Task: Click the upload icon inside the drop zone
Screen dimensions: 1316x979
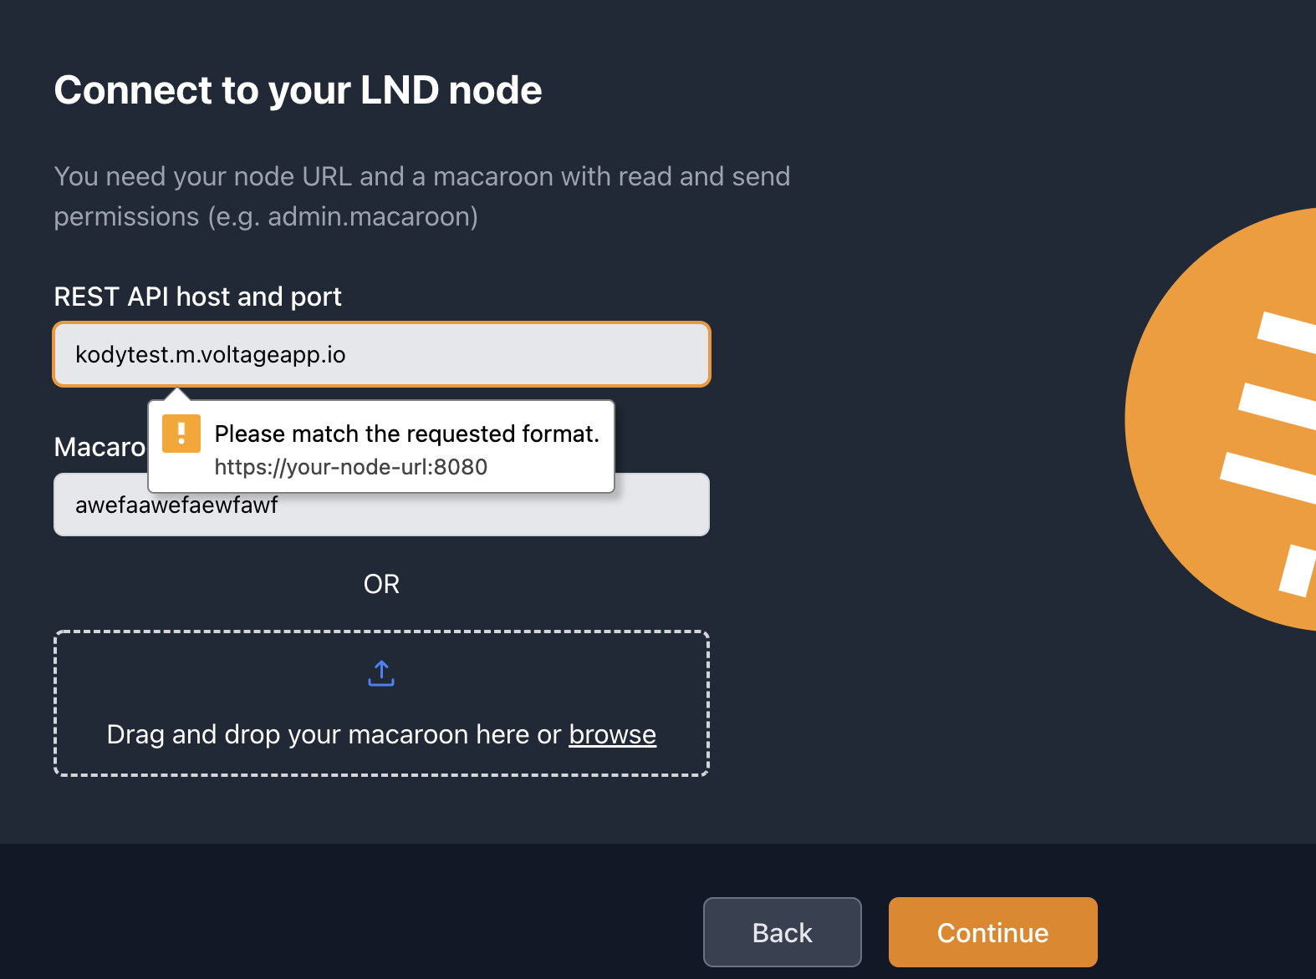Action: (x=381, y=672)
